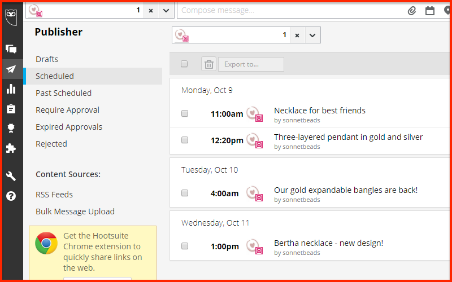Open the Export to... dropdown
Screen dimensions: 452x282
click(251, 64)
